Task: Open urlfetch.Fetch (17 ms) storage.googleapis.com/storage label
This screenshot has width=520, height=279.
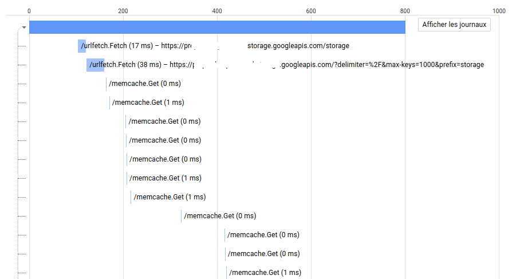Action: coord(215,46)
